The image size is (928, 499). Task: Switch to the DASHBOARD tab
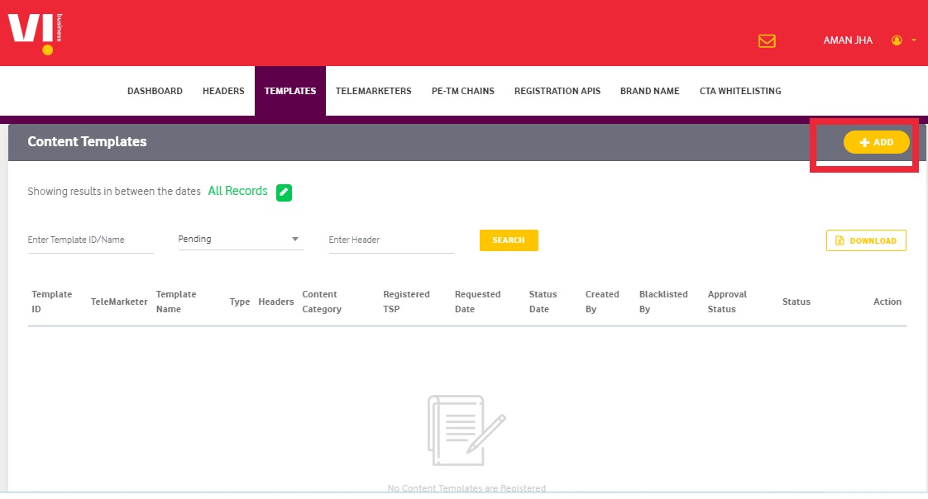pyautogui.click(x=155, y=91)
